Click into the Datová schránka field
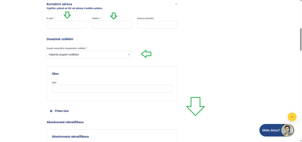The width and height of the screenshot is (302, 142). pyautogui.click(x=157, y=25)
